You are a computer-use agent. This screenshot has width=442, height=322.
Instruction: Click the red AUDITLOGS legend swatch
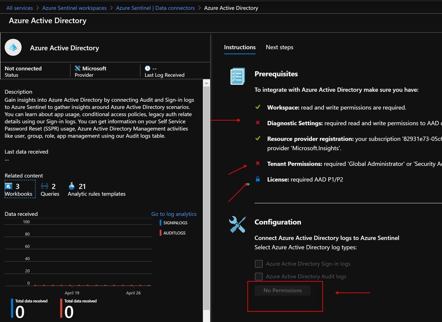tap(161, 233)
